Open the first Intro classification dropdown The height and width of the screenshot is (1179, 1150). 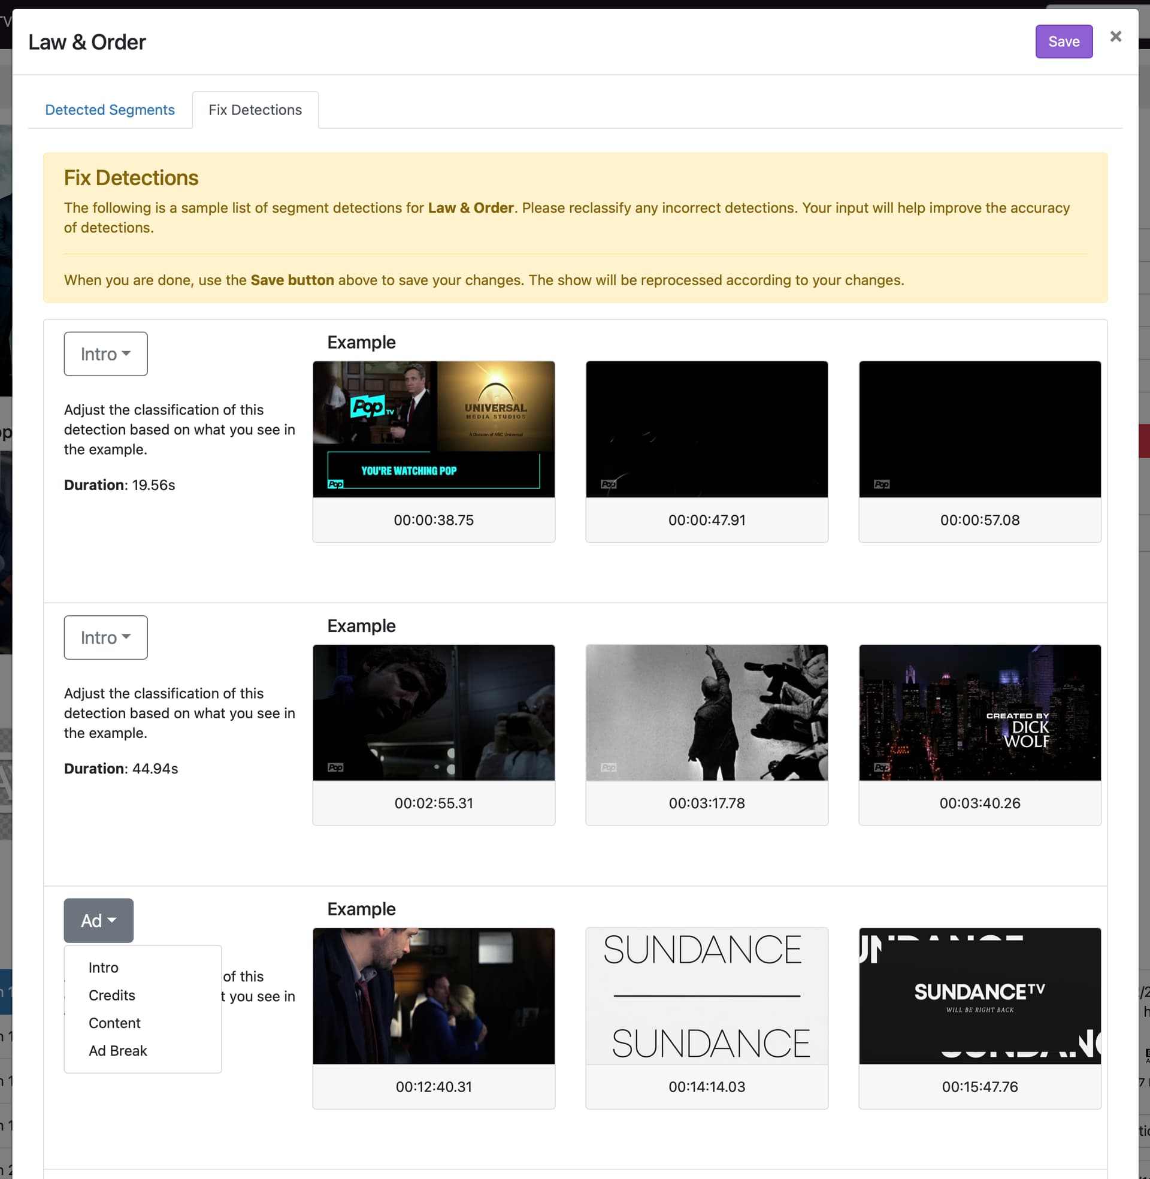(105, 354)
